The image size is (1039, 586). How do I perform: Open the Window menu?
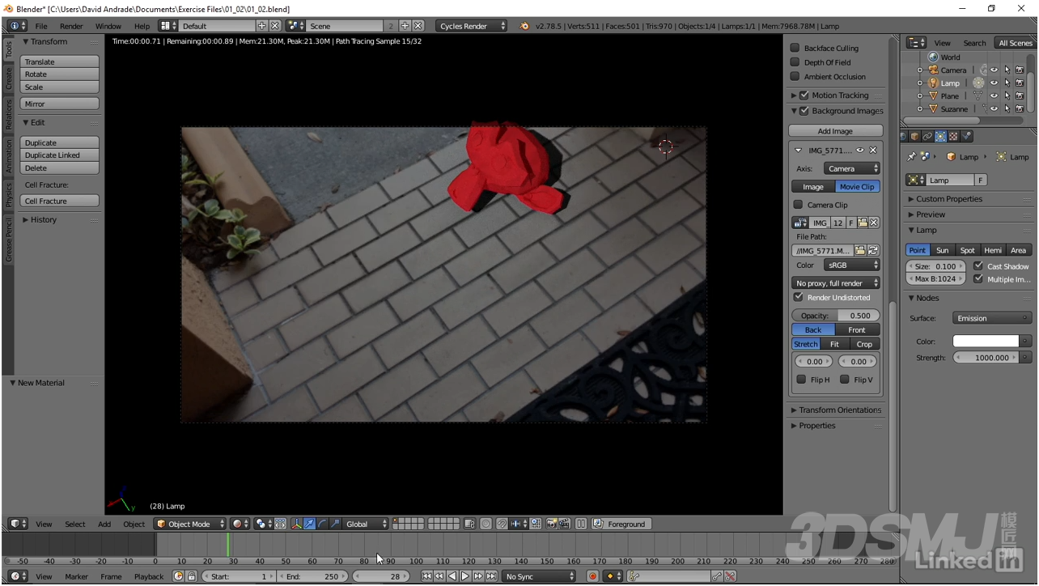coord(108,26)
